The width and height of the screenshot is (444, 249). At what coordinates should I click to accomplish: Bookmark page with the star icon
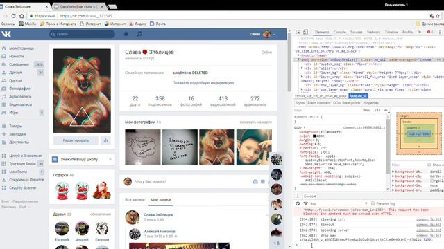click(x=438, y=16)
